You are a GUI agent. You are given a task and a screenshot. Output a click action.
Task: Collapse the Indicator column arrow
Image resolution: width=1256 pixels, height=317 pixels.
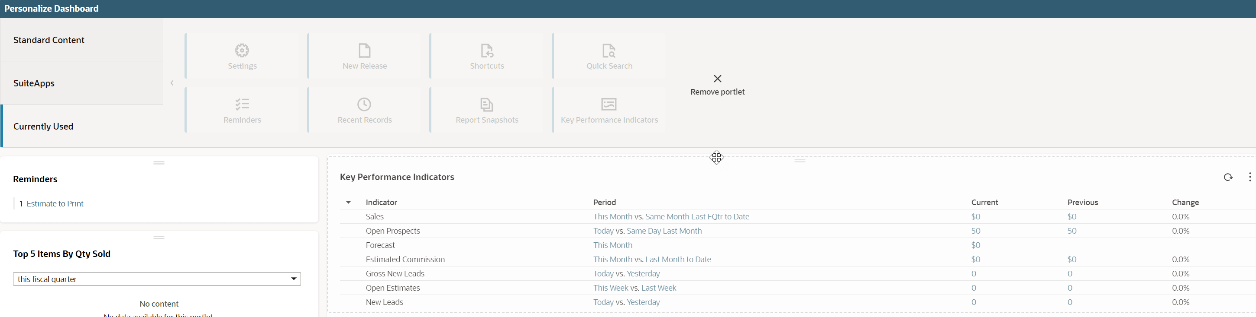349,202
